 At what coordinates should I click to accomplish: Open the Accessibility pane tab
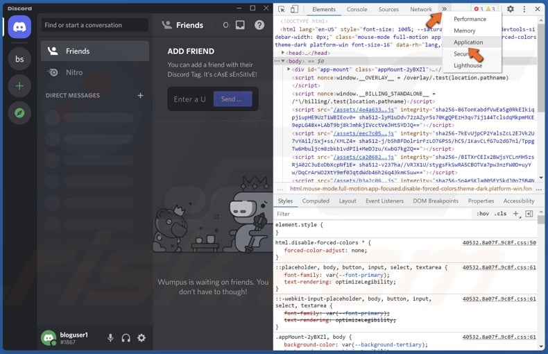[519, 201]
